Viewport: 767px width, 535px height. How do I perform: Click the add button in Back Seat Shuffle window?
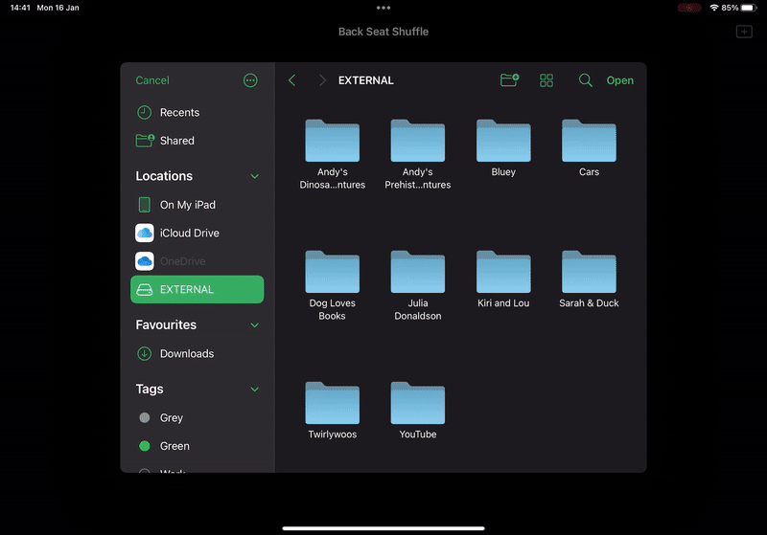[x=744, y=32]
